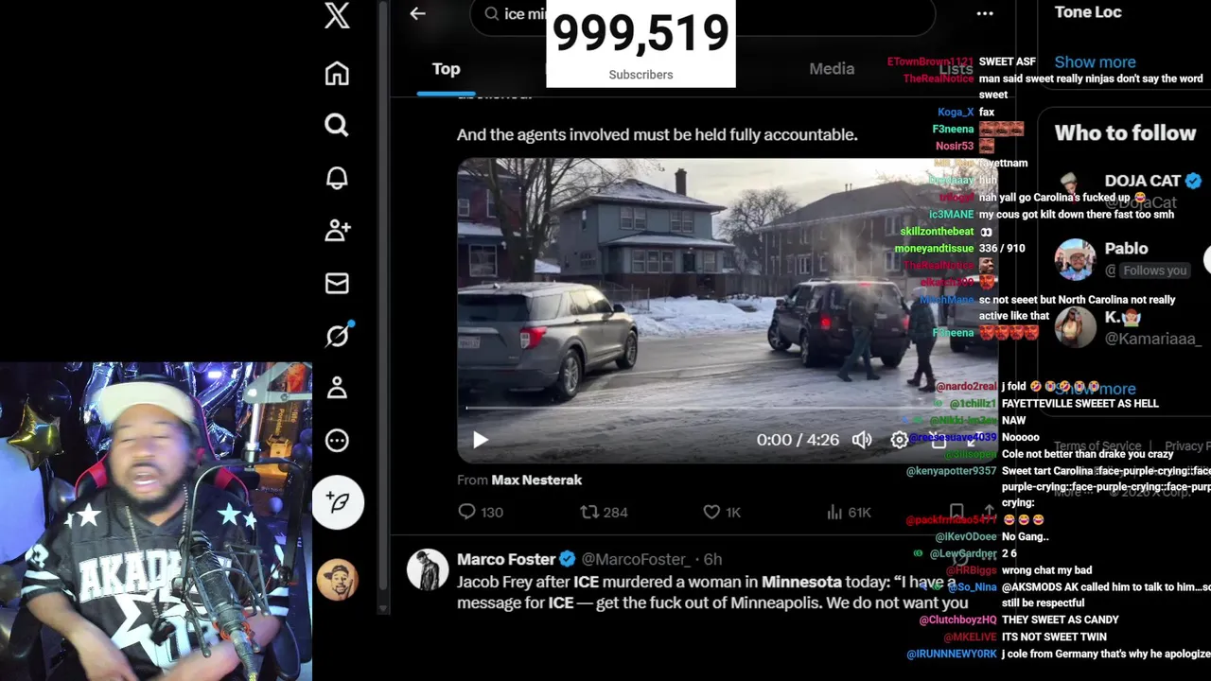Open @MarcoFoster_ handle link

point(636,559)
